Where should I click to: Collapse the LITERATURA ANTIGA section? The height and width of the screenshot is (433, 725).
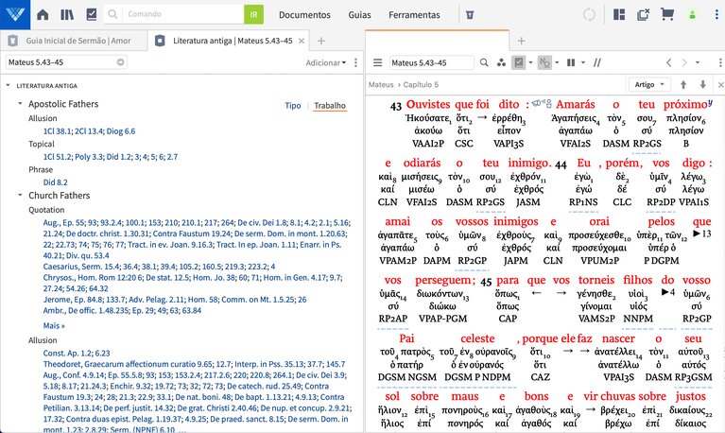click(9, 86)
